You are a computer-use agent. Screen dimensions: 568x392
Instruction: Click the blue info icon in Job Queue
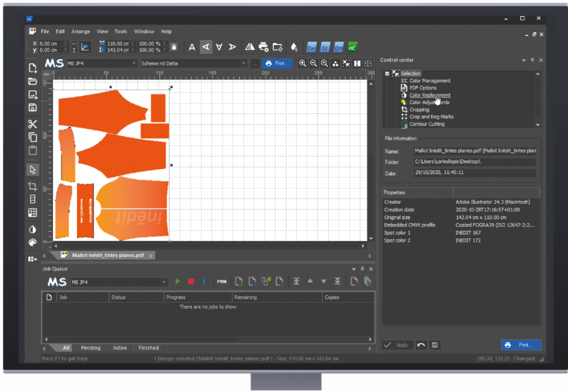pos(204,281)
